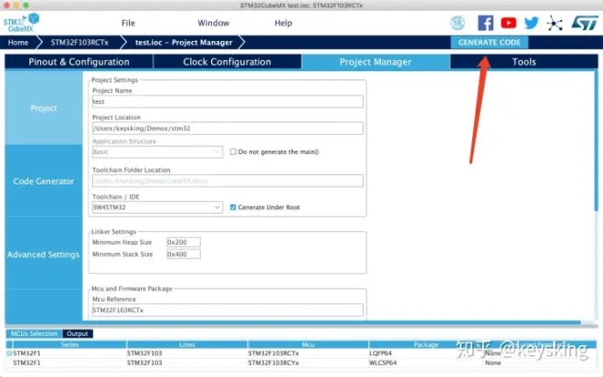Open the Application Structure dropdown
This screenshot has height=377, width=603.
tap(157, 152)
